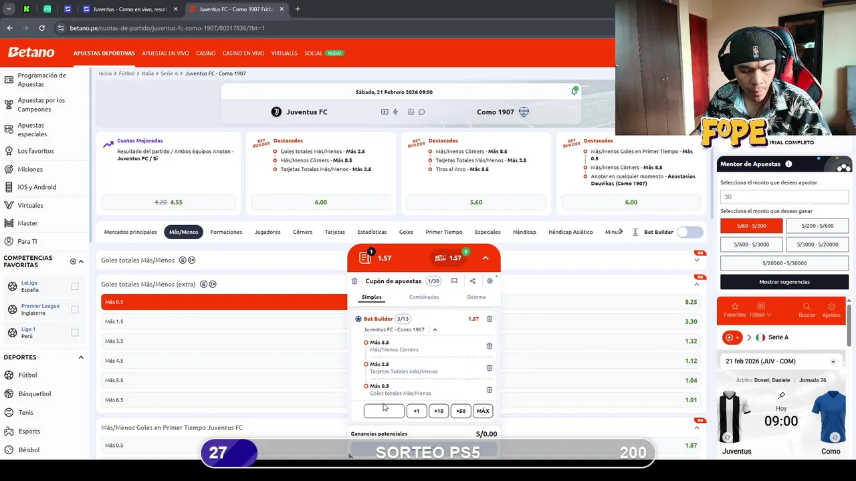
Task: Switch to the Sistema coupon tab
Action: 476,297
